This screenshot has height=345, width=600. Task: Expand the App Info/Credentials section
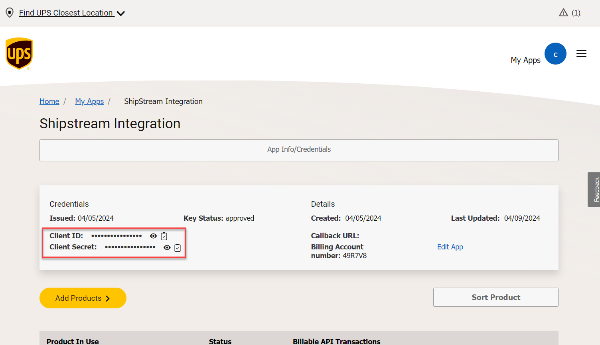tap(299, 150)
